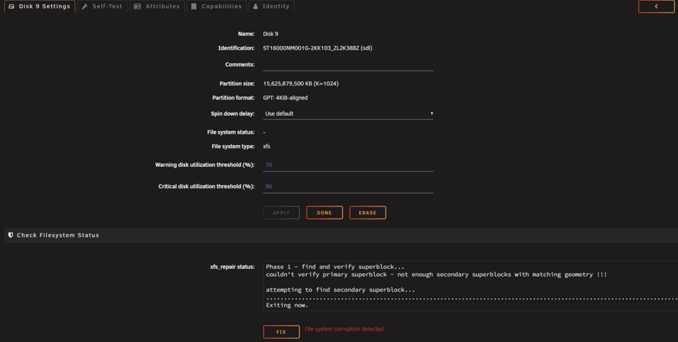The width and height of the screenshot is (678, 342).
Task: Click the wrench icon on Self-Test tab
Action: point(85,7)
